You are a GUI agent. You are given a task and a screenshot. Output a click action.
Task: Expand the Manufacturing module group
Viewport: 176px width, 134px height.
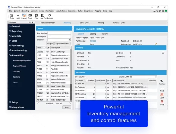pos(17,51)
